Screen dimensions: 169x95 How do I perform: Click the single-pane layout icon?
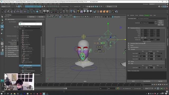[x=2, y=44]
